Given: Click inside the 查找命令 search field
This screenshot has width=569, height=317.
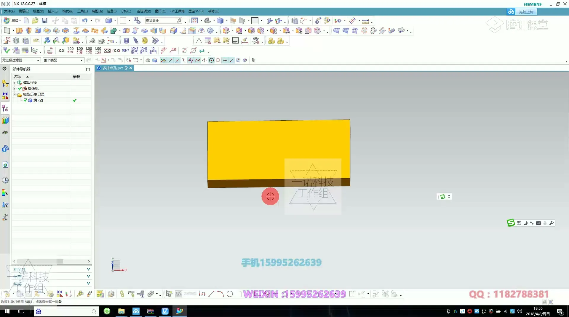Looking at the screenshot, I should click(163, 21).
